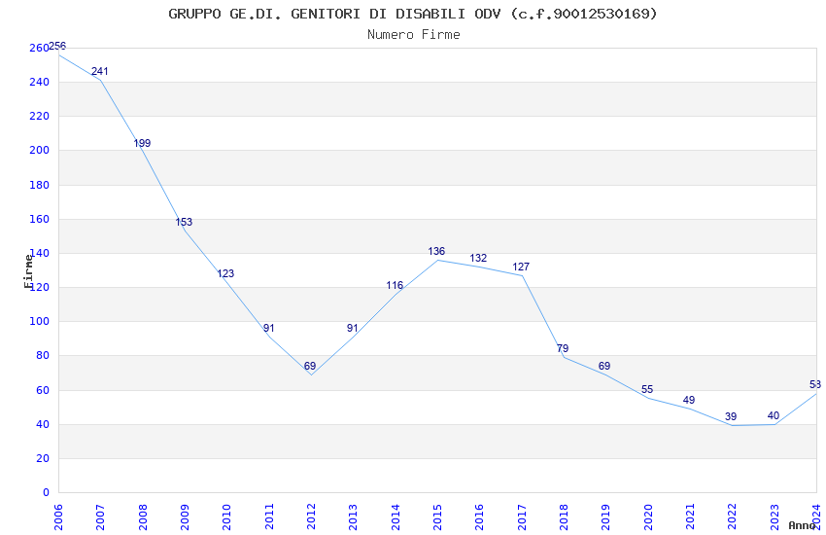
Task: Select the y-axis tick label 100
Action: 40,321
